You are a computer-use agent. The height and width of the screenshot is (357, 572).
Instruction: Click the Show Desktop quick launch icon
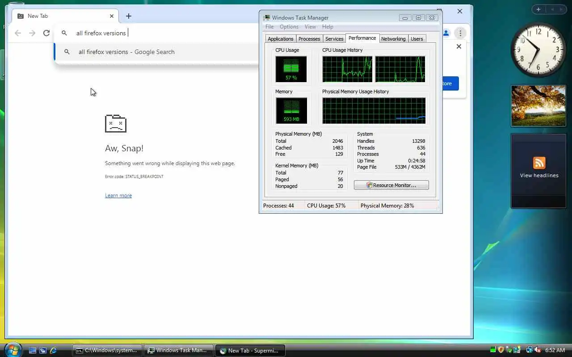click(33, 351)
